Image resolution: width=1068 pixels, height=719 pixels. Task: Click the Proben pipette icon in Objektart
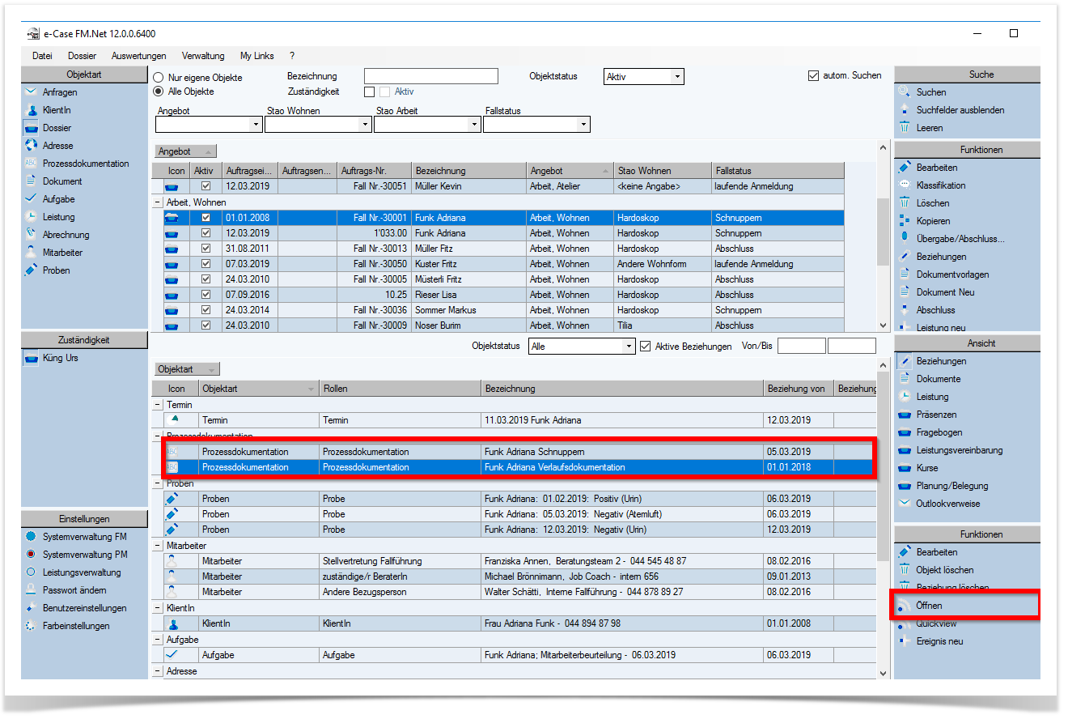click(x=31, y=270)
